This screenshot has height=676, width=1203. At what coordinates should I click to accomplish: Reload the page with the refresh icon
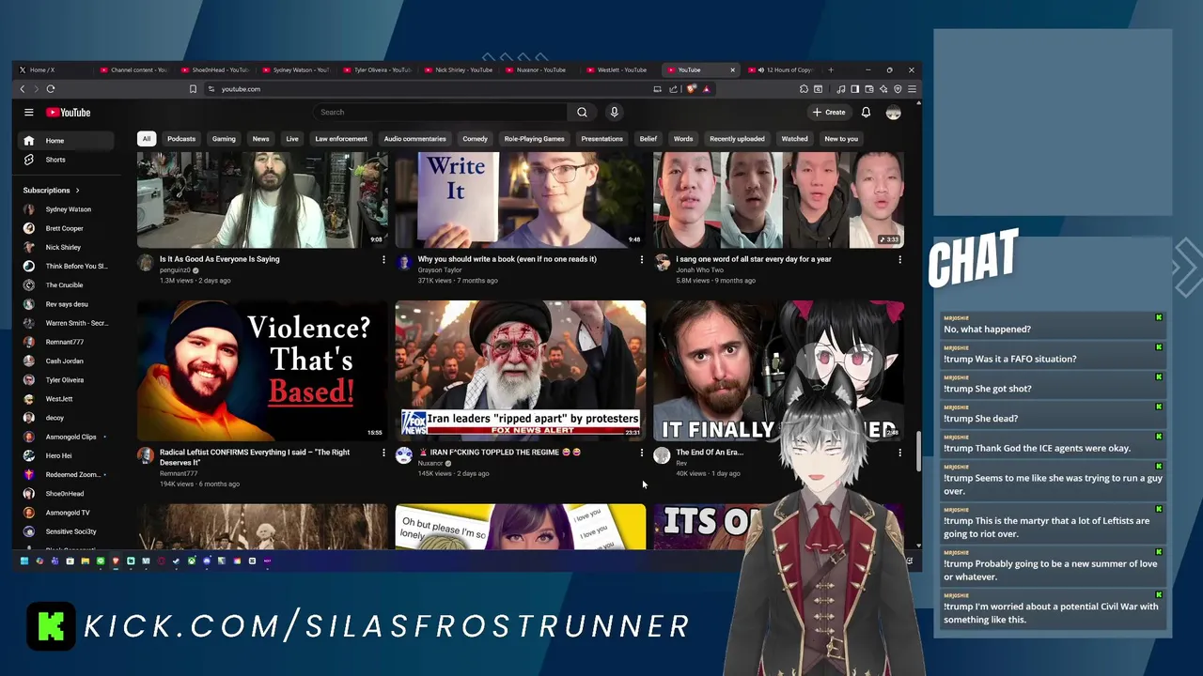pos(51,89)
